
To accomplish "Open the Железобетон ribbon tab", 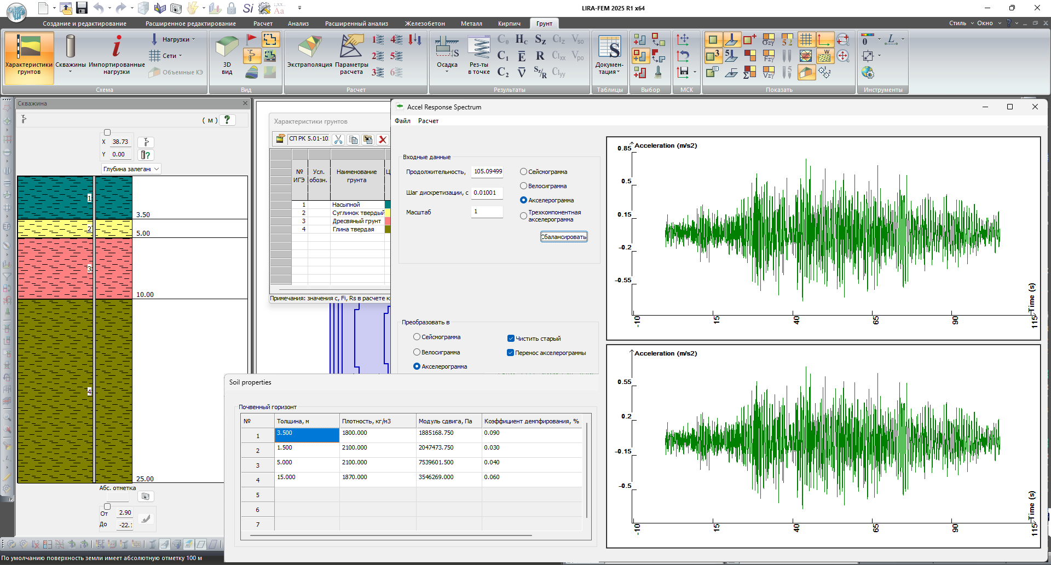I will point(425,24).
